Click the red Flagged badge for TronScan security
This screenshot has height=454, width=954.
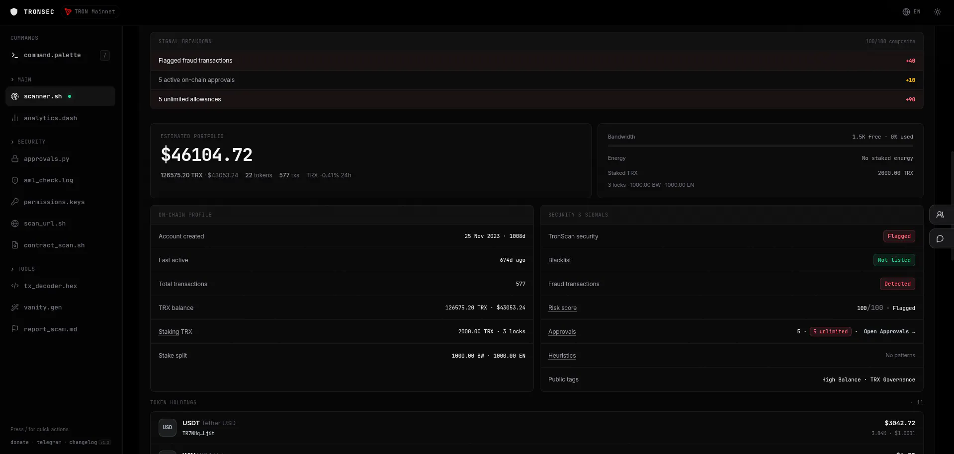point(899,236)
